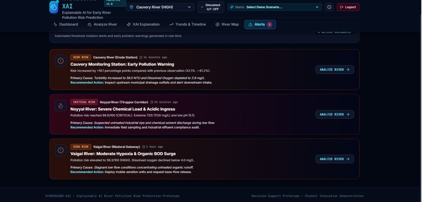Expand the Select Demo Scenario dropdown
This screenshot has width=422, height=202.
pyautogui.click(x=274, y=7)
